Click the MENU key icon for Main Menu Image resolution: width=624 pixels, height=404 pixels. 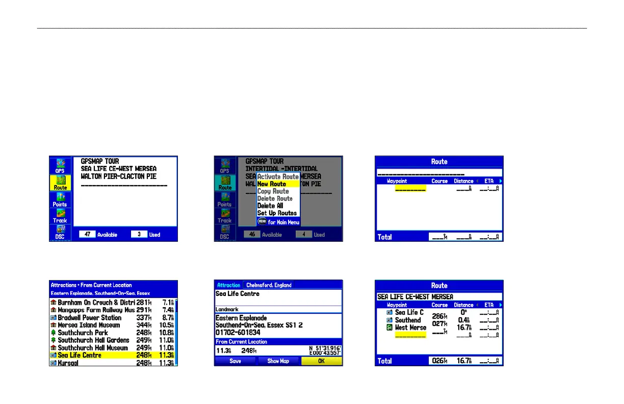coord(262,221)
